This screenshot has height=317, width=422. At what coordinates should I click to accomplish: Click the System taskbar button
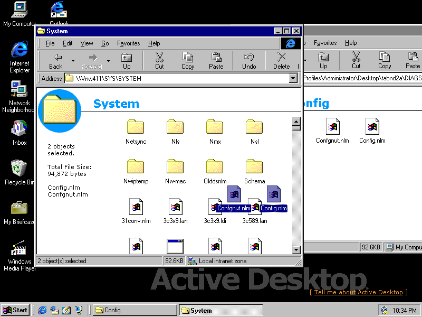pos(220,310)
